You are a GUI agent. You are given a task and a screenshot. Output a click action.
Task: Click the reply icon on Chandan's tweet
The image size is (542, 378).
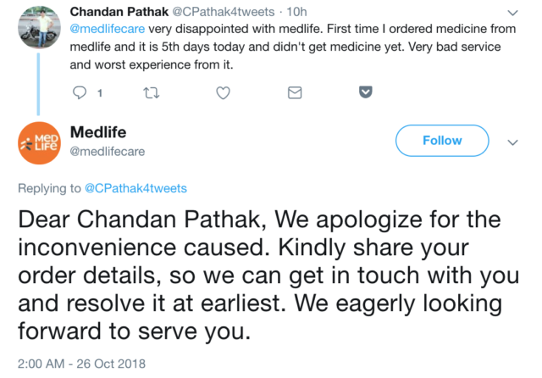point(80,92)
